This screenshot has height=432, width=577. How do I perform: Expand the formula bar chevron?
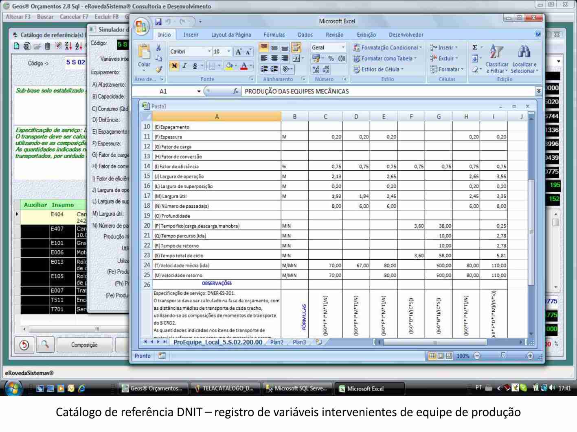539,91
